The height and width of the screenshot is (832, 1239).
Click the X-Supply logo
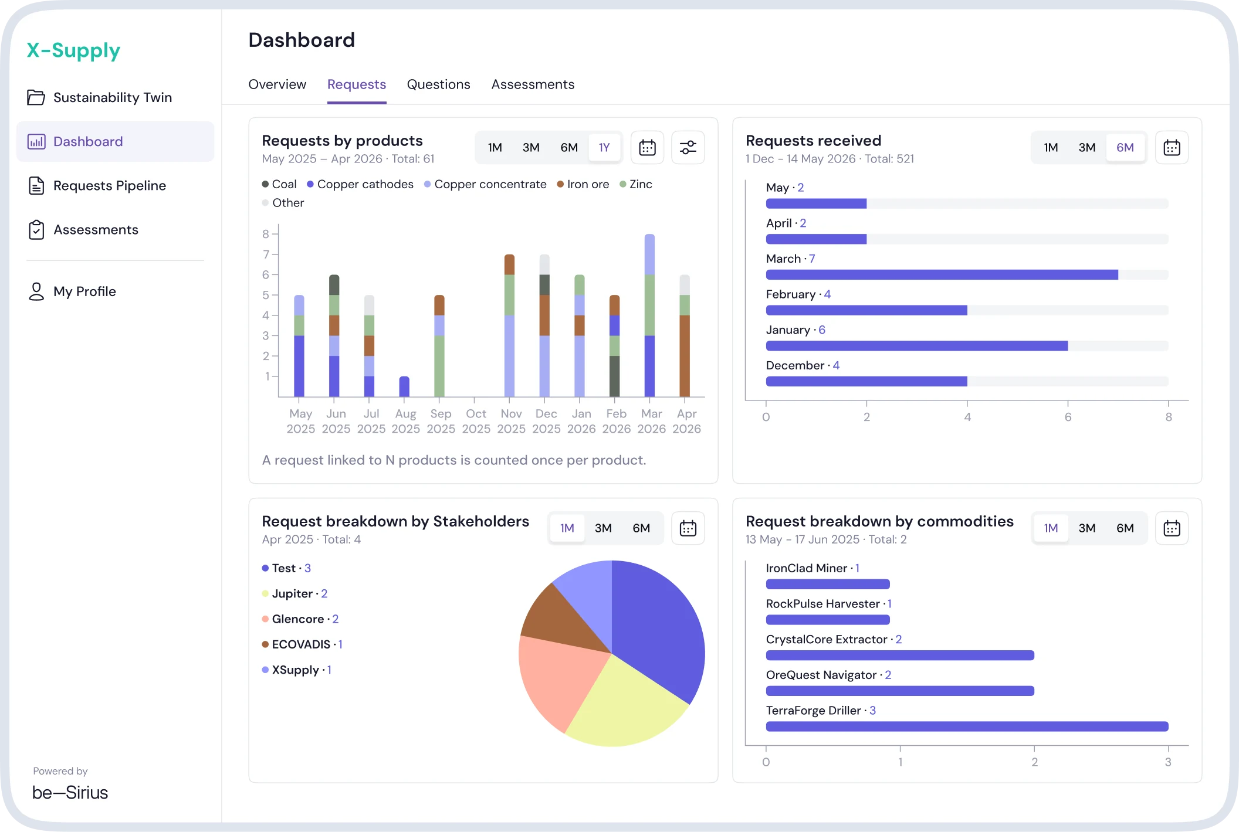click(x=73, y=50)
